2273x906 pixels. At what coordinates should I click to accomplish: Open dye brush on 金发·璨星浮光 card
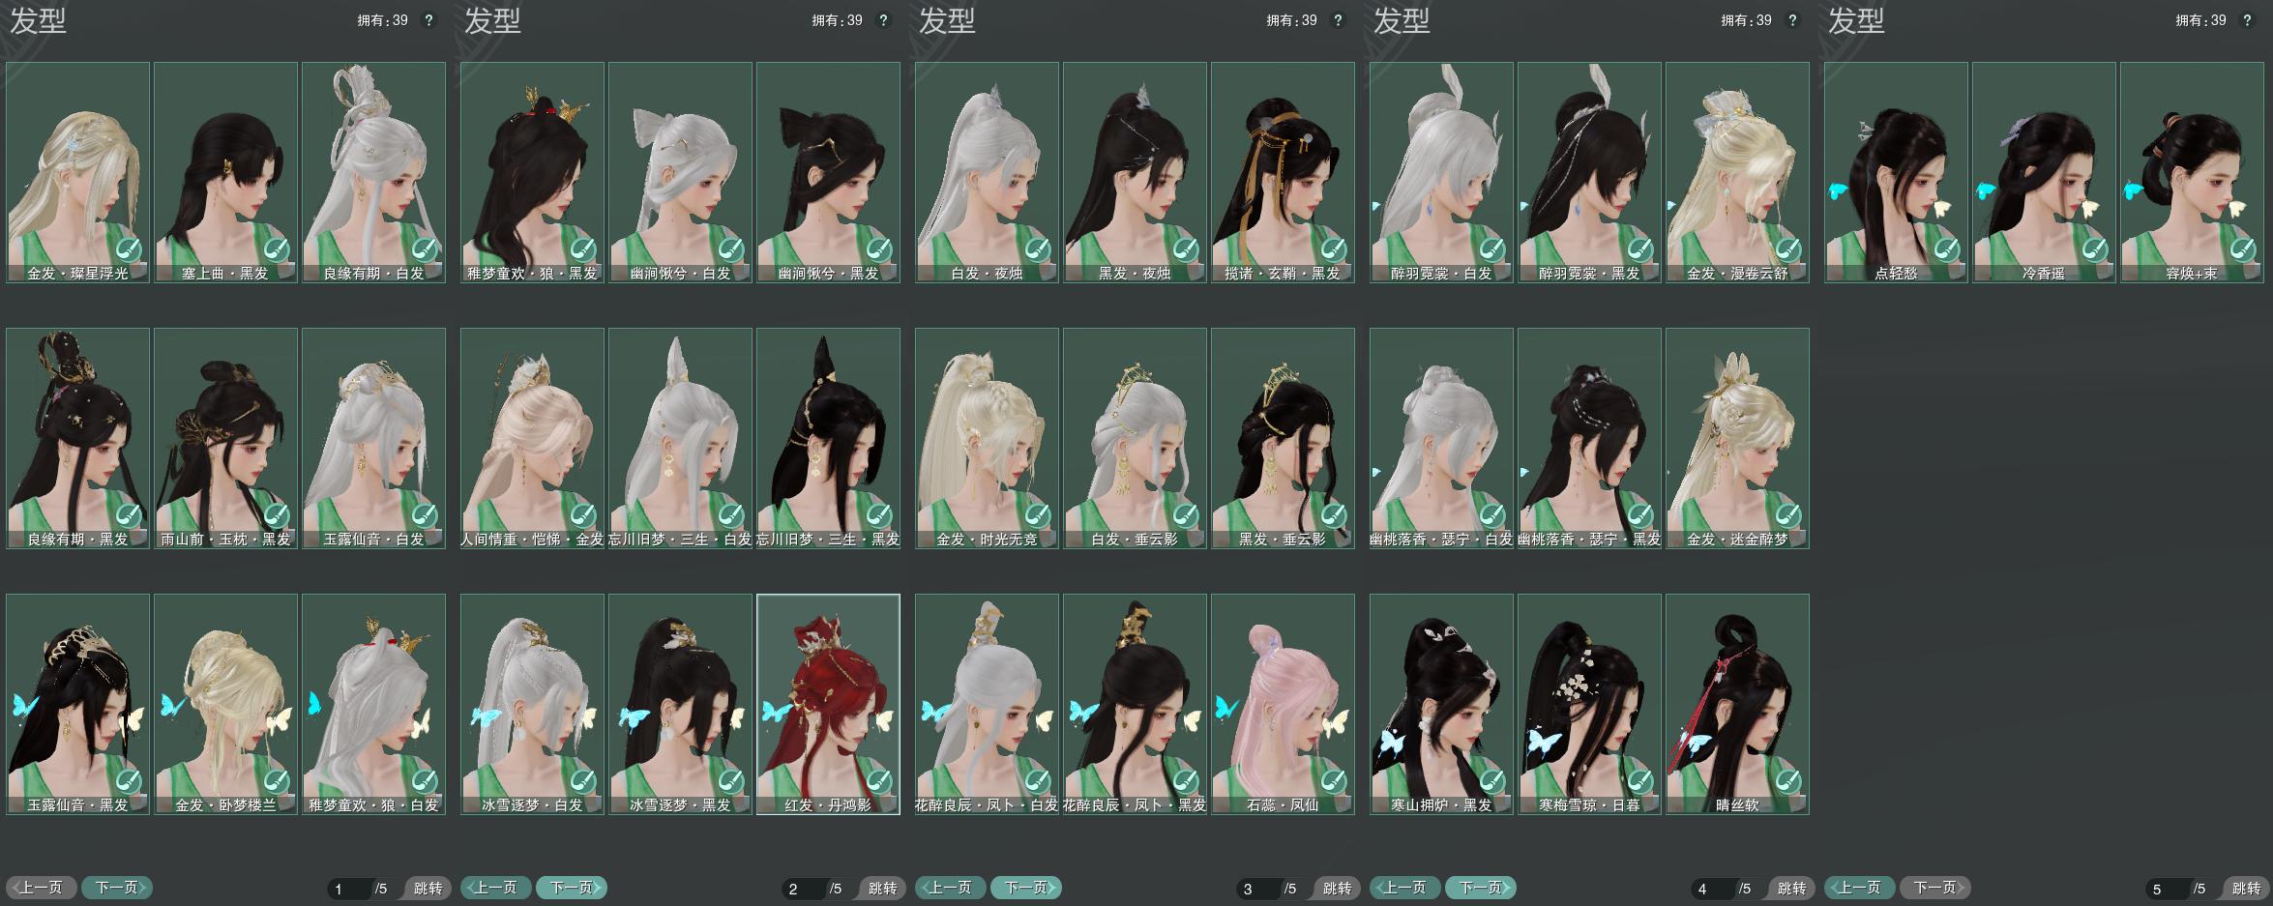[x=129, y=250]
